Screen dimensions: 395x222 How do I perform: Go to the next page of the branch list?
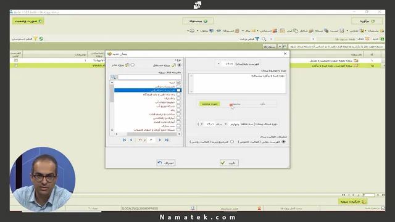pyautogui.click(x=160, y=140)
